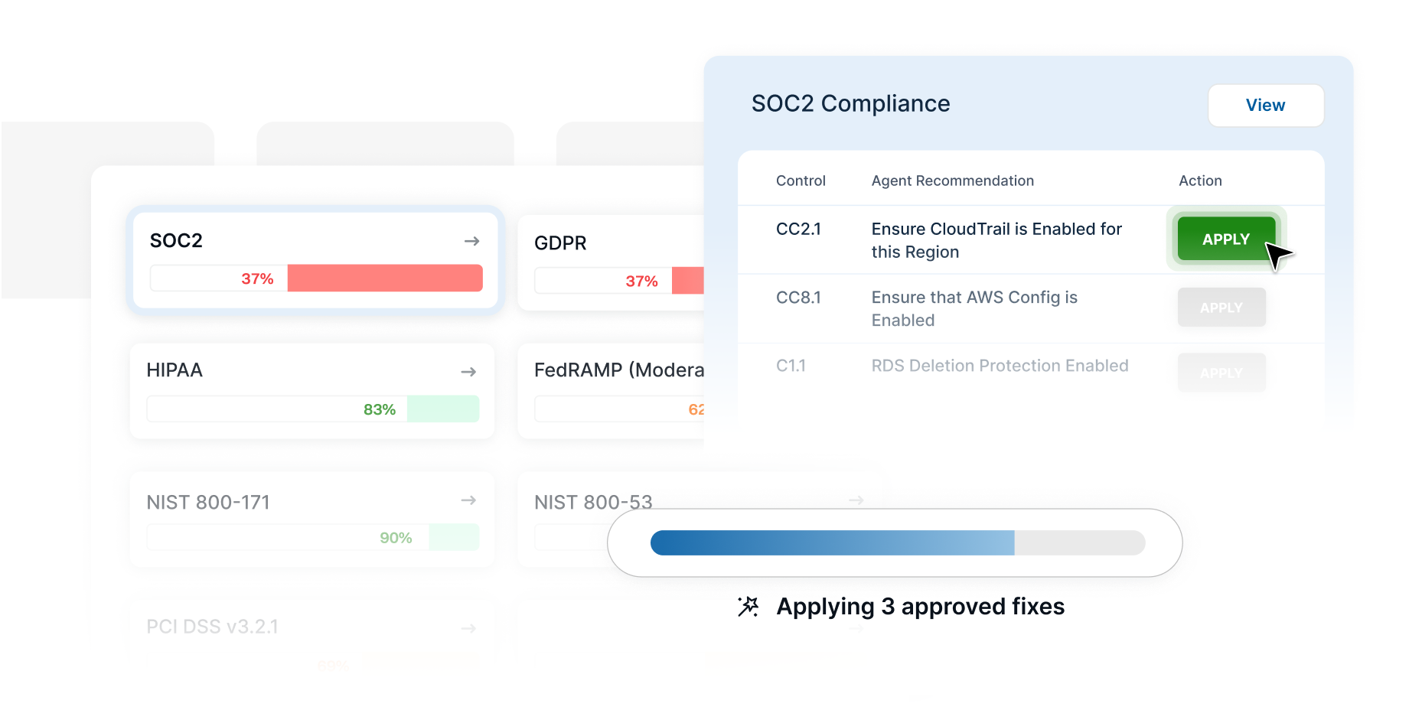This screenshot has width=1409, height=710.
Task: Click the blue applying-fixes progress bar
Action: point(898,543)
